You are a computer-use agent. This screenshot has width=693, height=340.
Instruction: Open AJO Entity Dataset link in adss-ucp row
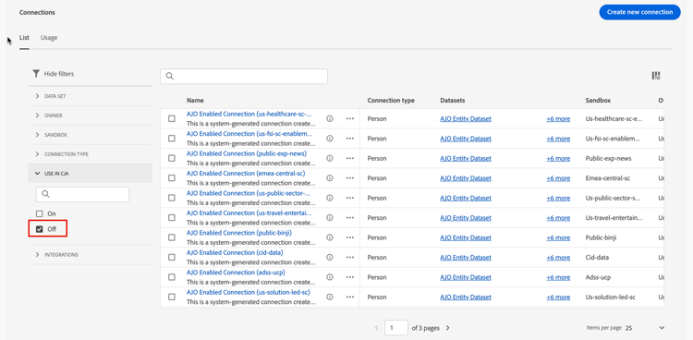click(466, 277)
